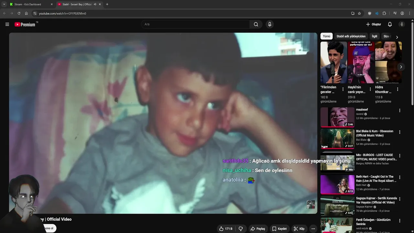The width and height of the screenshot is (414, 233).
Task: Open the 'Fikrimden geceler' short thumbnail
Action: 333,62
